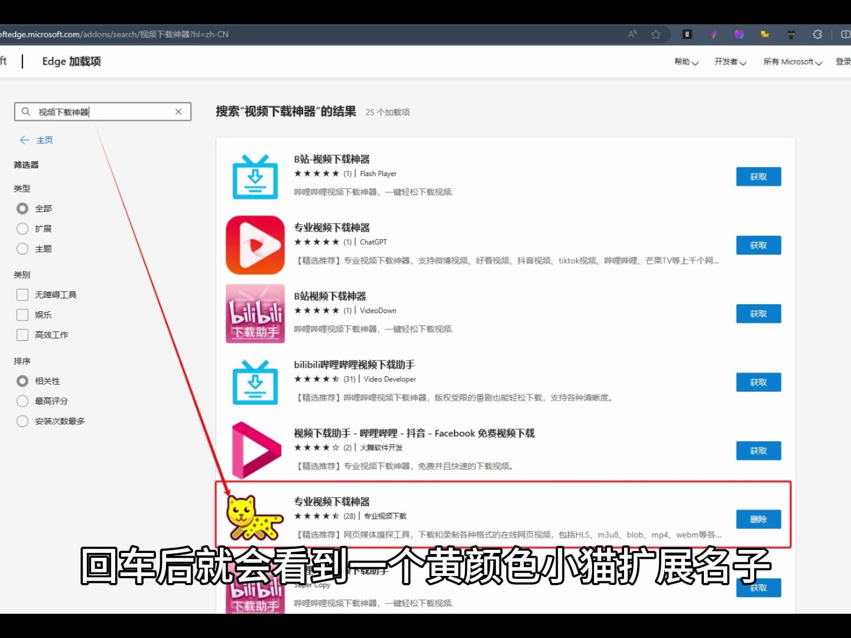Get the 视频下载助手 Facebook extension
Screen dimensions: 851x638
[x=758, y=451]
